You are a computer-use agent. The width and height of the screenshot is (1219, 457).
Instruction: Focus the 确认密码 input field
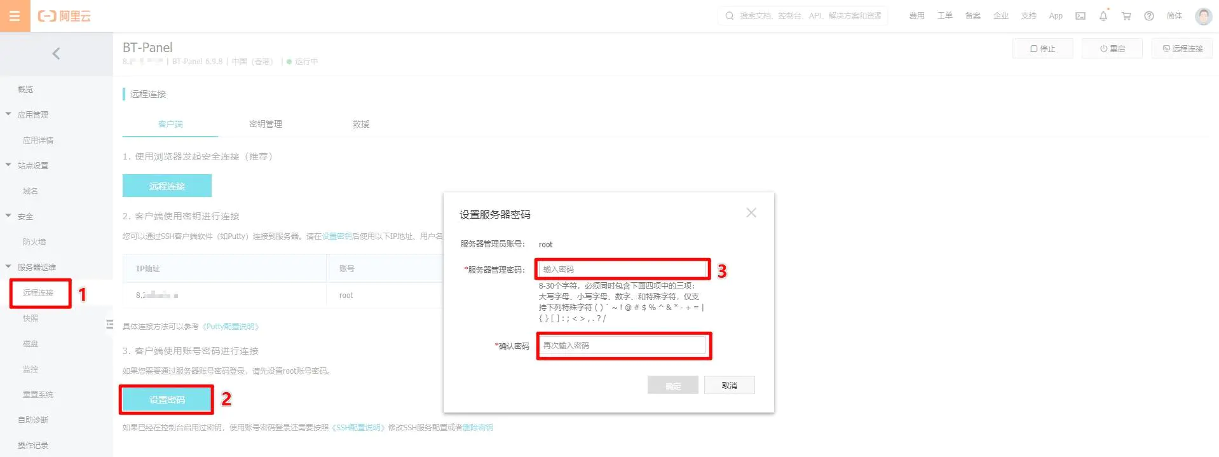622,345
